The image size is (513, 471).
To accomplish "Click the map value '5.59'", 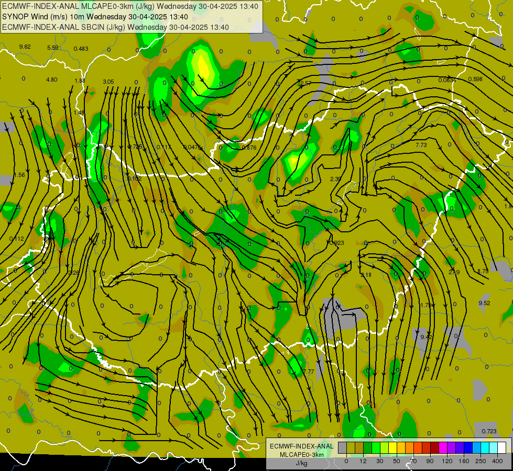I will coord(53,48).
